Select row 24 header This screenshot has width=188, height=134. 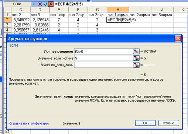coord(7,131)
